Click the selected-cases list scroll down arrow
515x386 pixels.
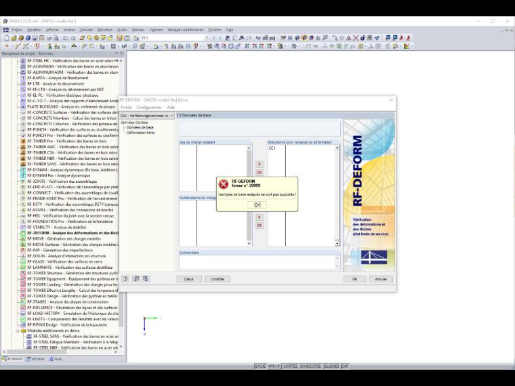click(337, 243)
